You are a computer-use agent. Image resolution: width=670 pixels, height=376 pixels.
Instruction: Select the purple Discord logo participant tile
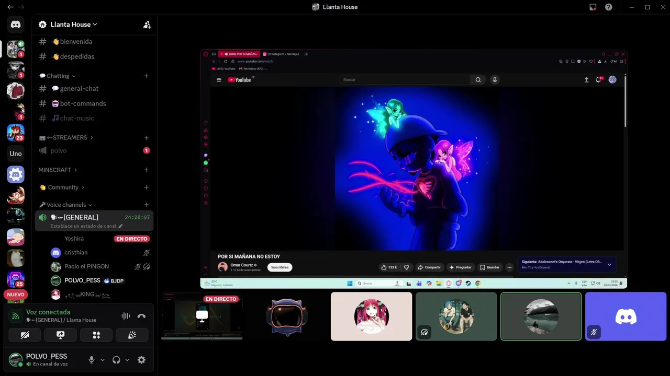(x=626, y=316)
